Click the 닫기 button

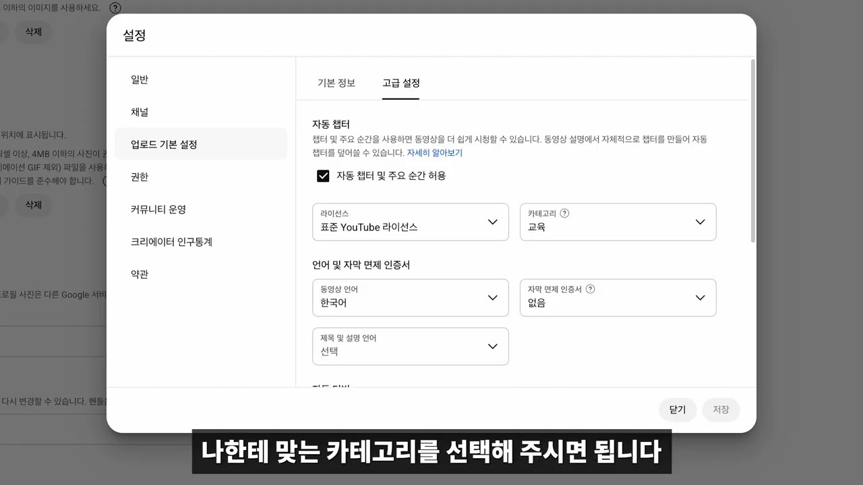pyautogui.click(x=678, y=410)
